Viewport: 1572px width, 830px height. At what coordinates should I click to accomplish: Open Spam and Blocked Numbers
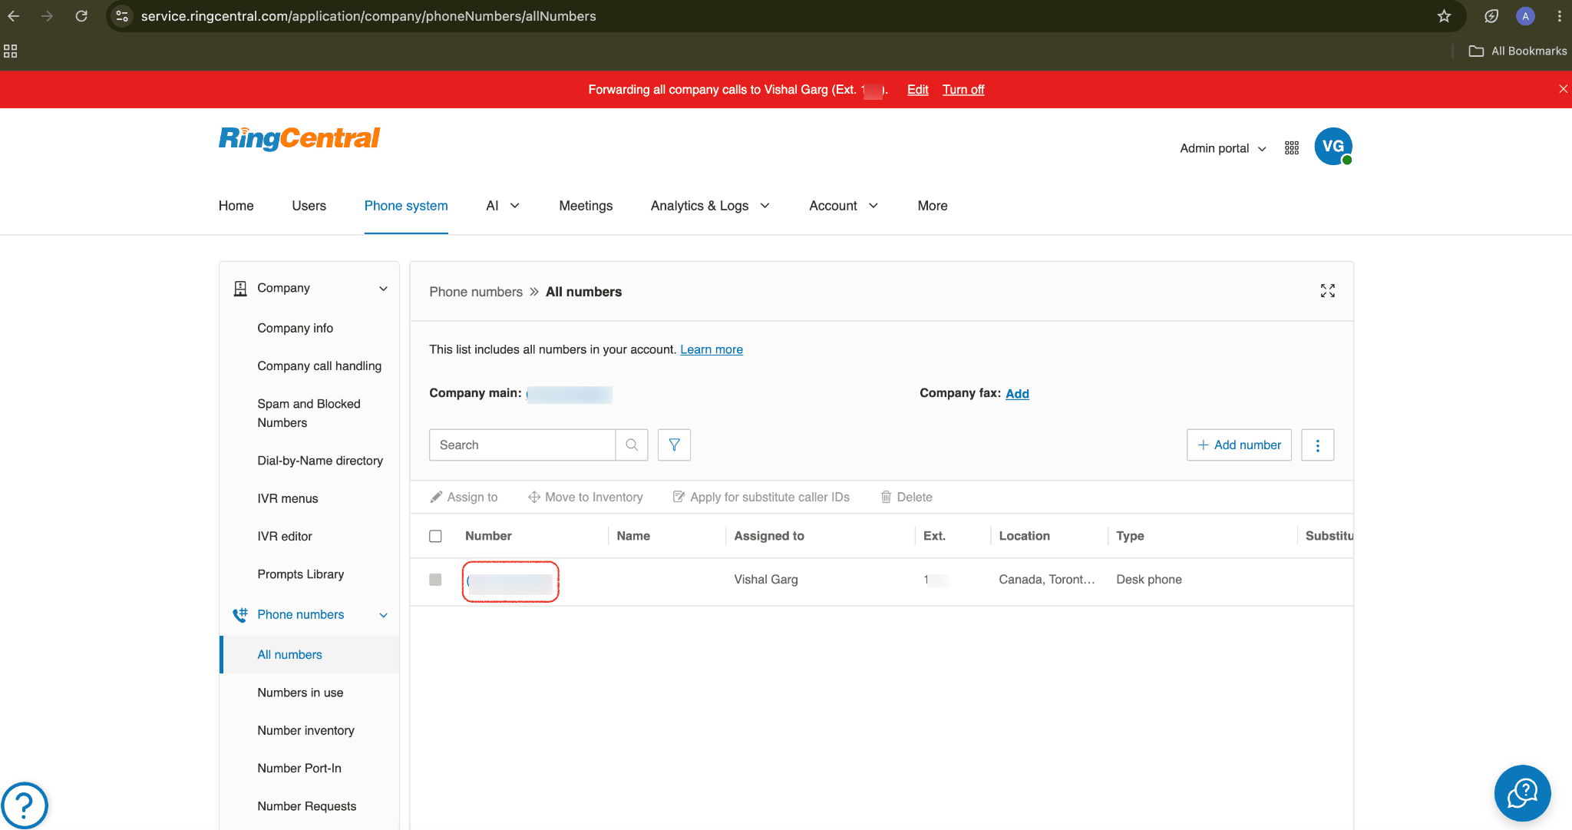click(309, 413)
